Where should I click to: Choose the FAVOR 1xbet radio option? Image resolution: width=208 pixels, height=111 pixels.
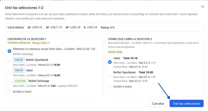[9, 72]
